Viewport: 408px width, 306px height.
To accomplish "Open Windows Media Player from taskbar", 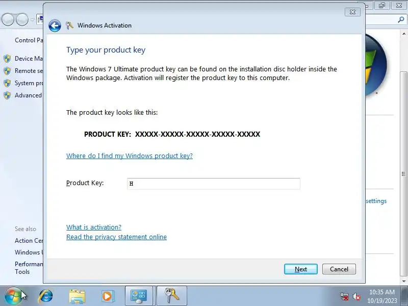I will 108,296.
